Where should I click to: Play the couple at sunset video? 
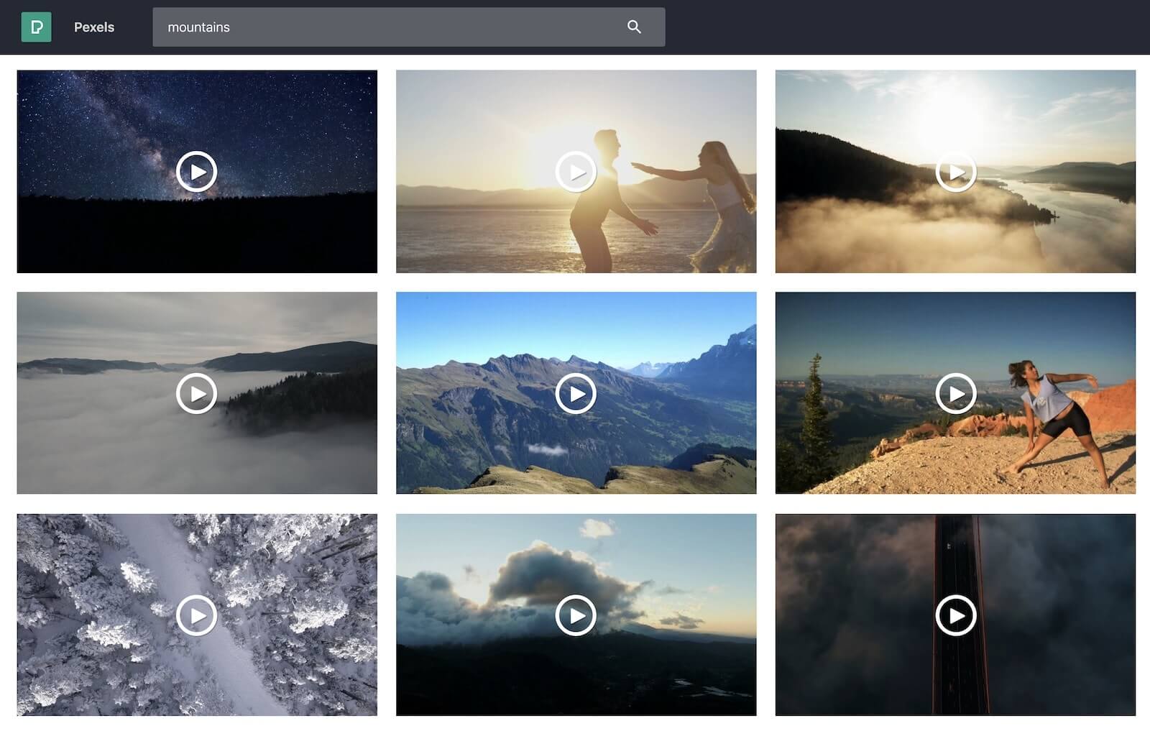pos(575,171)
